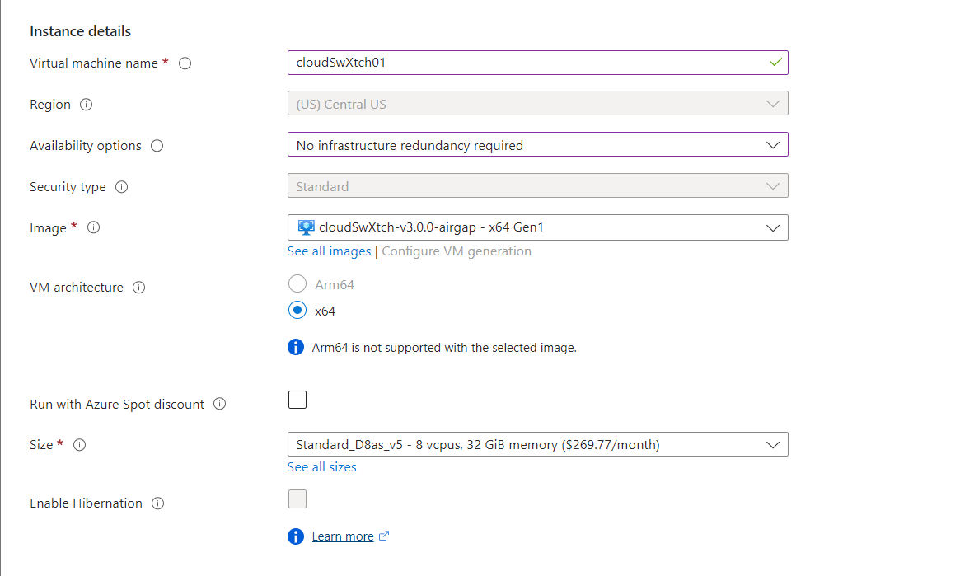This screenshot has width=960, height=576.
Task: Expand the Image selection dropdown
Action: [x=773, y=227]
